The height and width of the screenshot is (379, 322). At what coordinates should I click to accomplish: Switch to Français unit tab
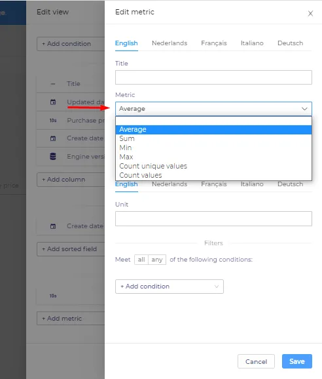(x=214, y=184)
